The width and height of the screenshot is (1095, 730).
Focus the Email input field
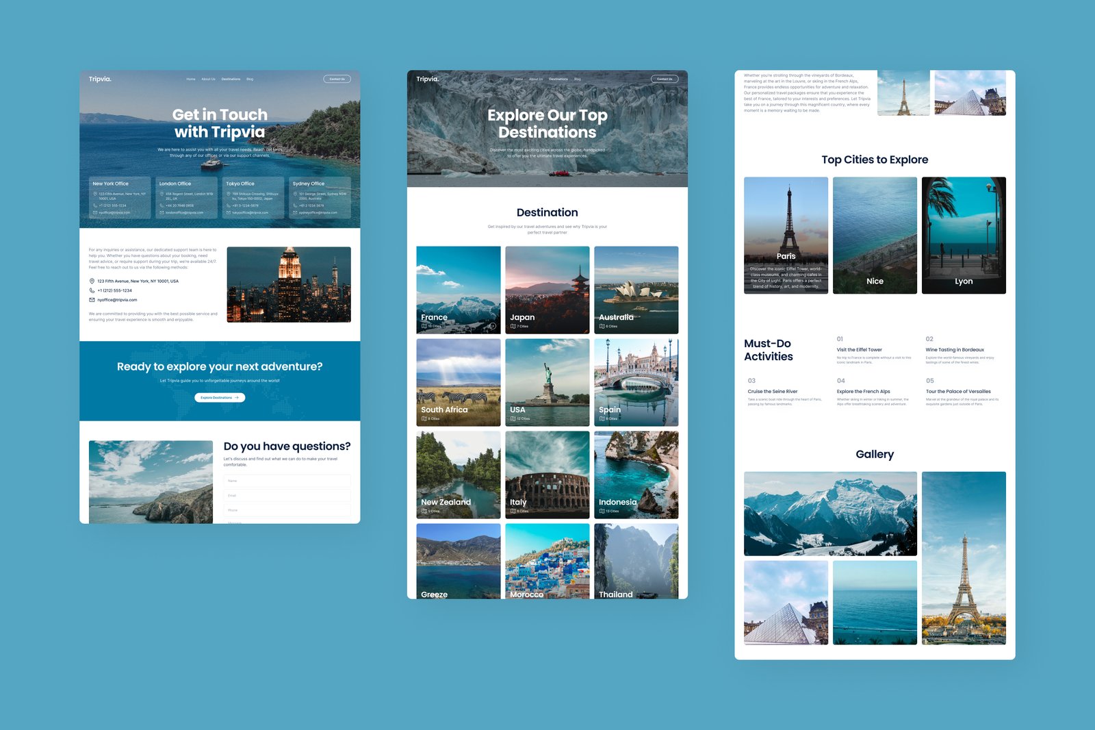tap(287, 495)
